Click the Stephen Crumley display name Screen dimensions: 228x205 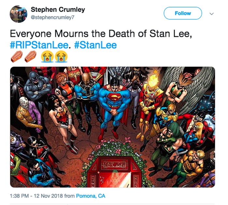58,9
